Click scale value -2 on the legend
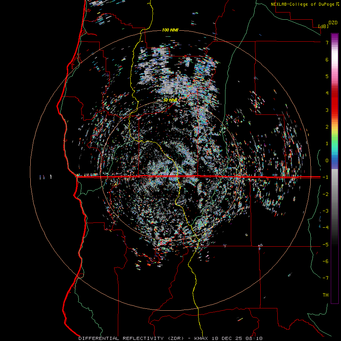 325,194
